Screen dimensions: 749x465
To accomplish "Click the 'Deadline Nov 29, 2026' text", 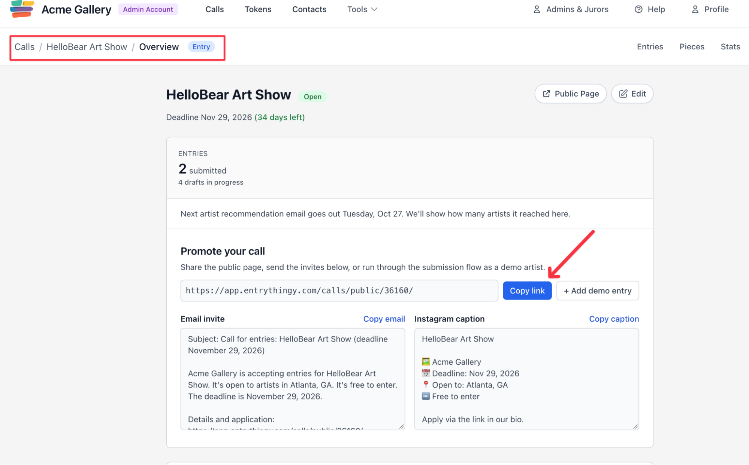I will pyautogui.click(x=209, y=117).
